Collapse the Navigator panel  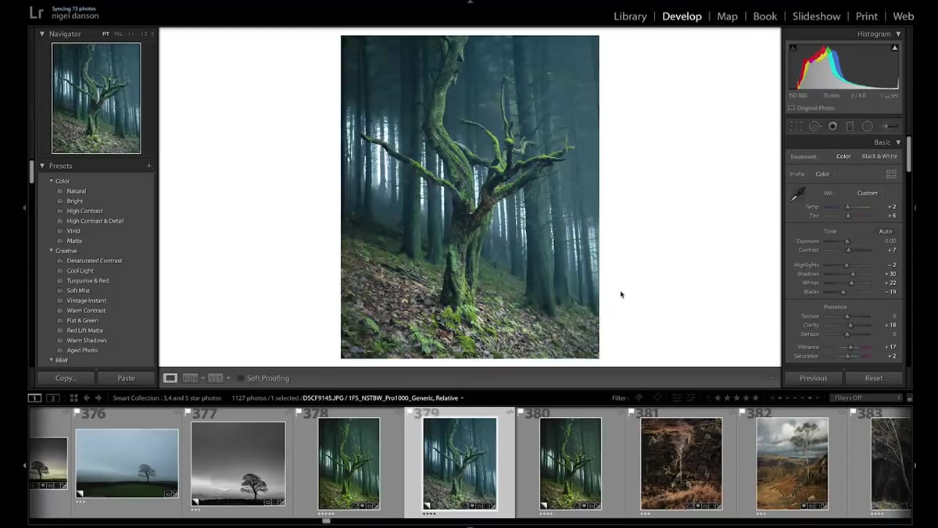pyautogui.click(x=42, y=34)
